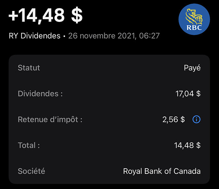Select the 26 novembre 2021 date
The height and width of the screenshot is (189, 219).
(101, 36)
